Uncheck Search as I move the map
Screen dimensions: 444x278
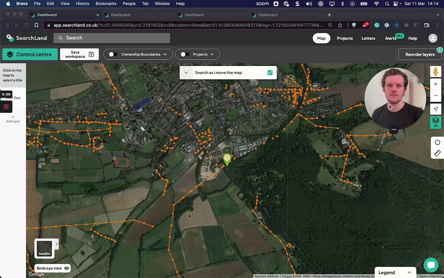[x=270, y=73]
